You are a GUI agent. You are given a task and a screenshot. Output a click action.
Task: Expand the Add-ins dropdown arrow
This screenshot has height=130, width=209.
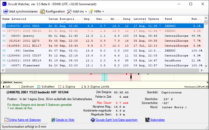pos(86,12)
